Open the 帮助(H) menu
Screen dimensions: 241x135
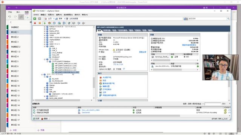pyautogui.click(x=85, y=15)
